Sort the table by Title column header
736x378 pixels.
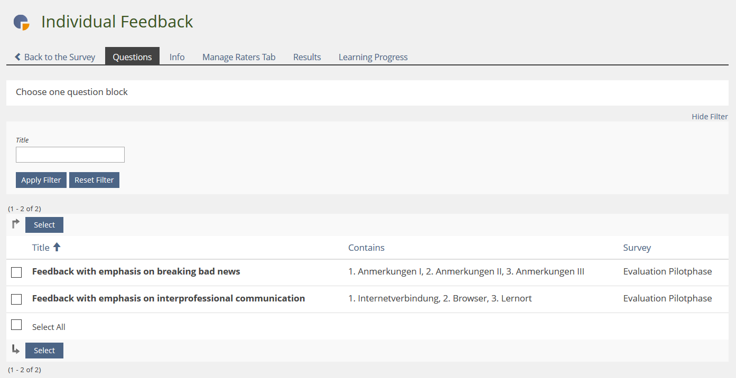[x=41, y=248]
